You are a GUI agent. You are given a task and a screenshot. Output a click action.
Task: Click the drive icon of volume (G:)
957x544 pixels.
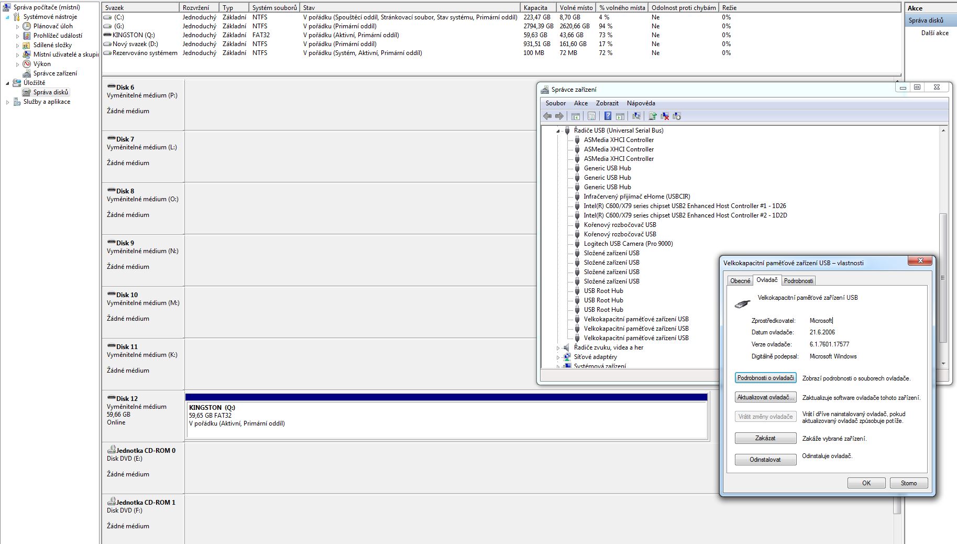pos(108,26)
